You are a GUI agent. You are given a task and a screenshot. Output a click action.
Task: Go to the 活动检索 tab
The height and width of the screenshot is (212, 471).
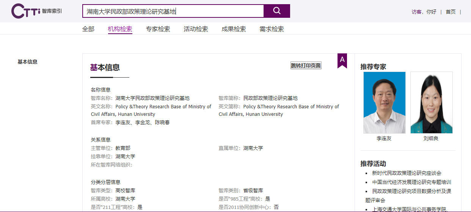point(196,29)
